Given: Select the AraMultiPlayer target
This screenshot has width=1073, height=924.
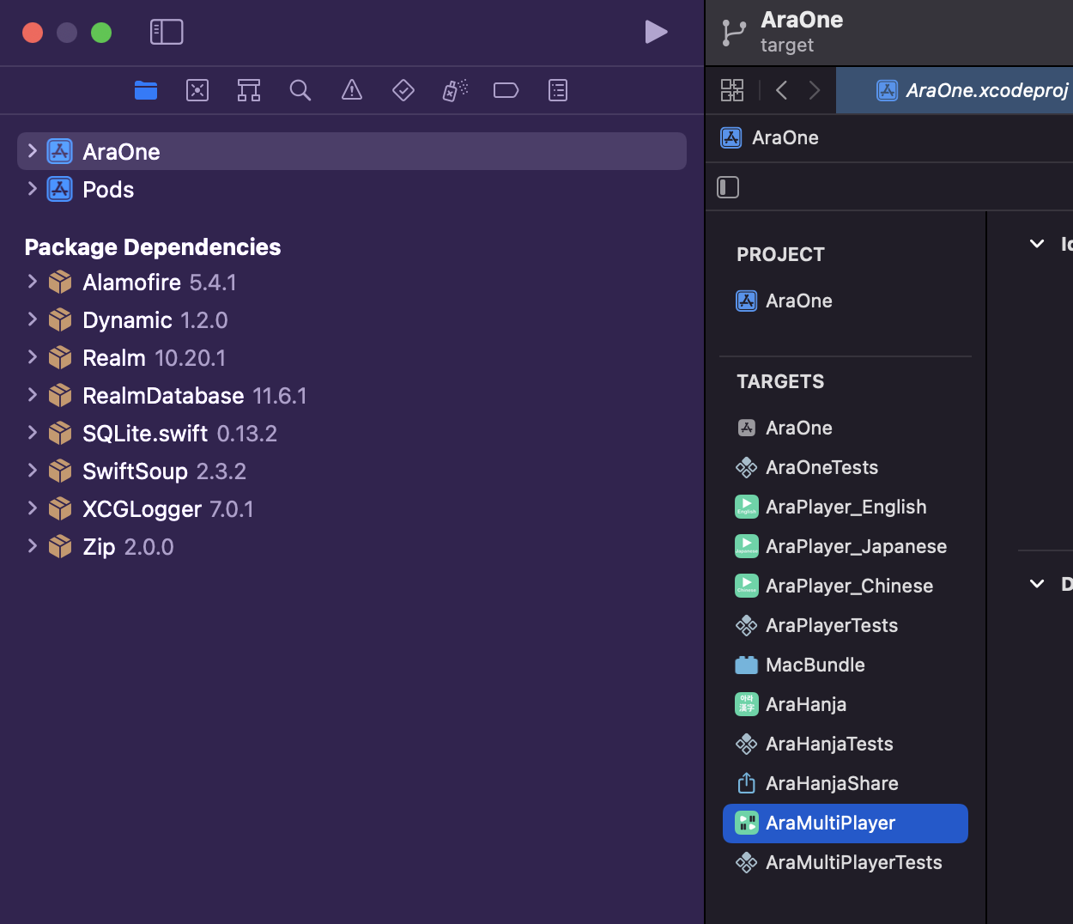Looking at the screenshot, I should 846,823.
